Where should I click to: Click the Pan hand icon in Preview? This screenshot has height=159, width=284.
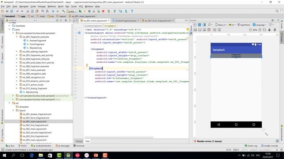point(269,30)
